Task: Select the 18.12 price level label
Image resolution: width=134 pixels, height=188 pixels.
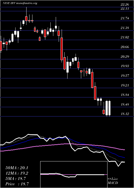Action: (x=125, y=114)
